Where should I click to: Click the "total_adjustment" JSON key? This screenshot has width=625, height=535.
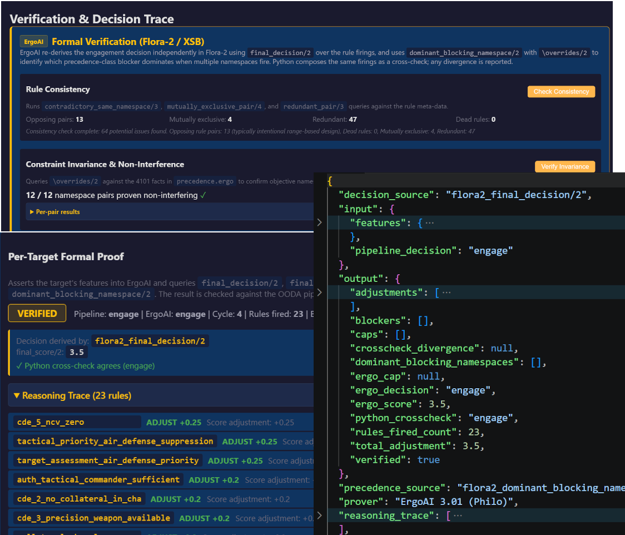[x=400, y=445]
